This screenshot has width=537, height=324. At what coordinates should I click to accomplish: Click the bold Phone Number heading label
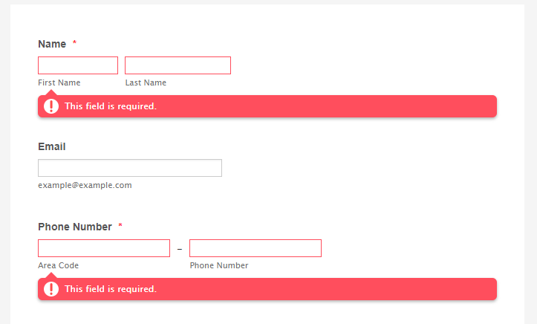click(x=75, y=227)
